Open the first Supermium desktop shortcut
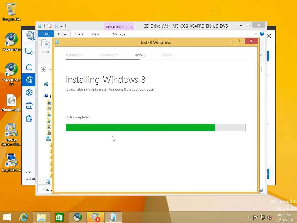 (x=11, y=42)
